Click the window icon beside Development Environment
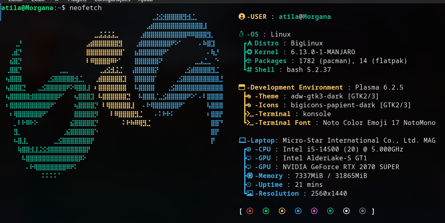This screenshot has width=445, height=223. [242, 87]
